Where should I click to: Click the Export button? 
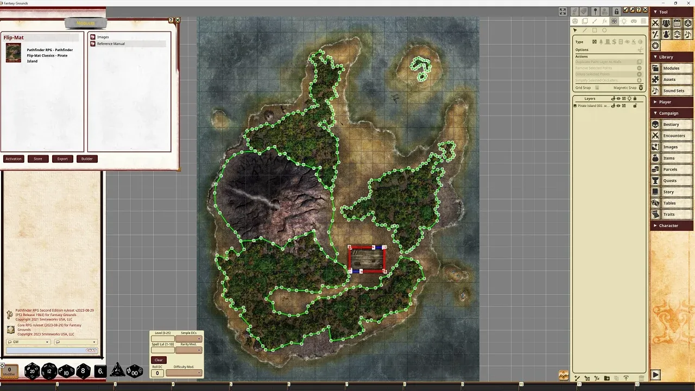pos(62,159)
